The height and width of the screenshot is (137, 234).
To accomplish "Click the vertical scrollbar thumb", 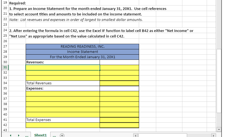I will pyautogui.click(x=219, y=81).
